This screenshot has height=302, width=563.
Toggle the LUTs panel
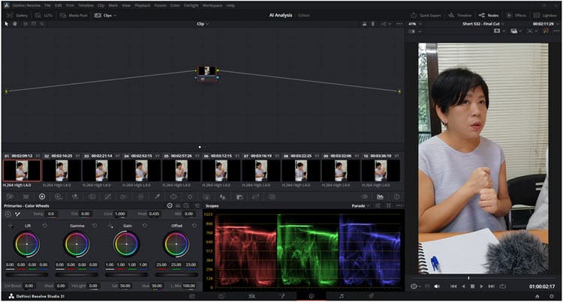point(44,16)
